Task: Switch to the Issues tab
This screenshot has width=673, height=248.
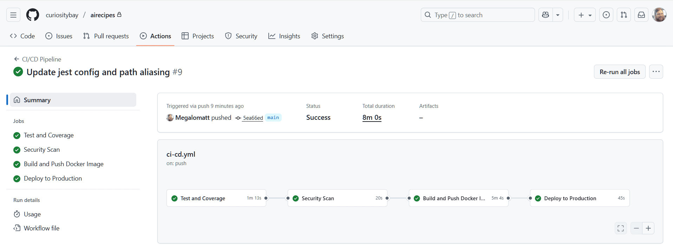Action: [x=59, y=36]
